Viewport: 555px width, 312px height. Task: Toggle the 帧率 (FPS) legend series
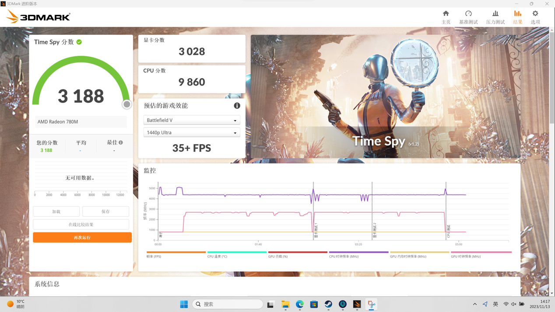coord(176,254)
